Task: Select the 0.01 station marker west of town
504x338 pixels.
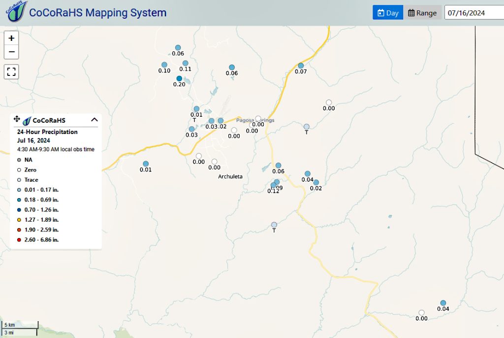Action: click(146, 164)
